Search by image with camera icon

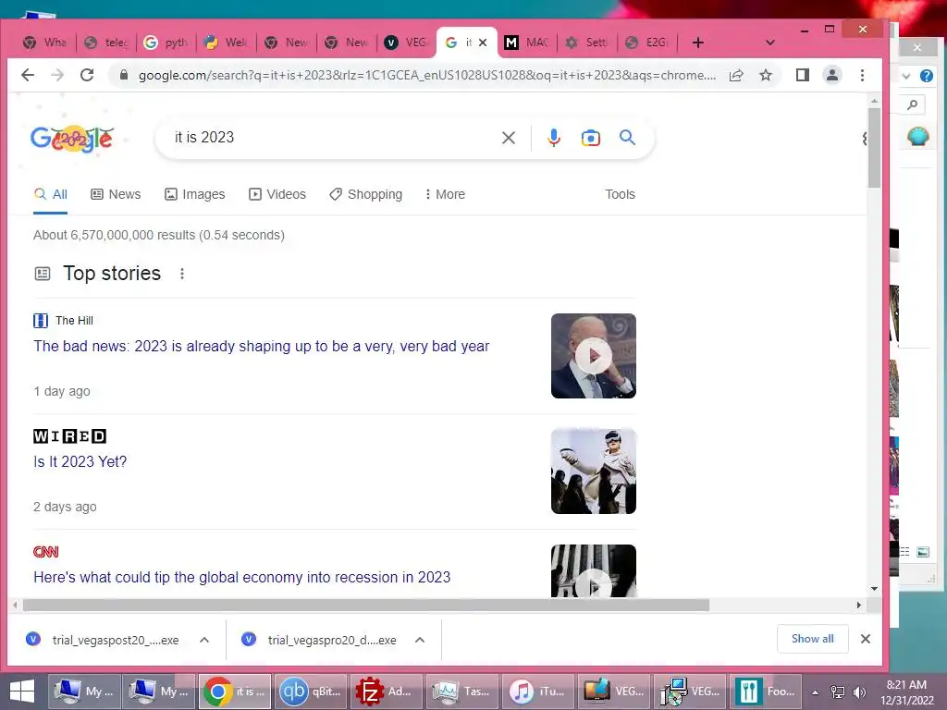click(x=591, y=138)
